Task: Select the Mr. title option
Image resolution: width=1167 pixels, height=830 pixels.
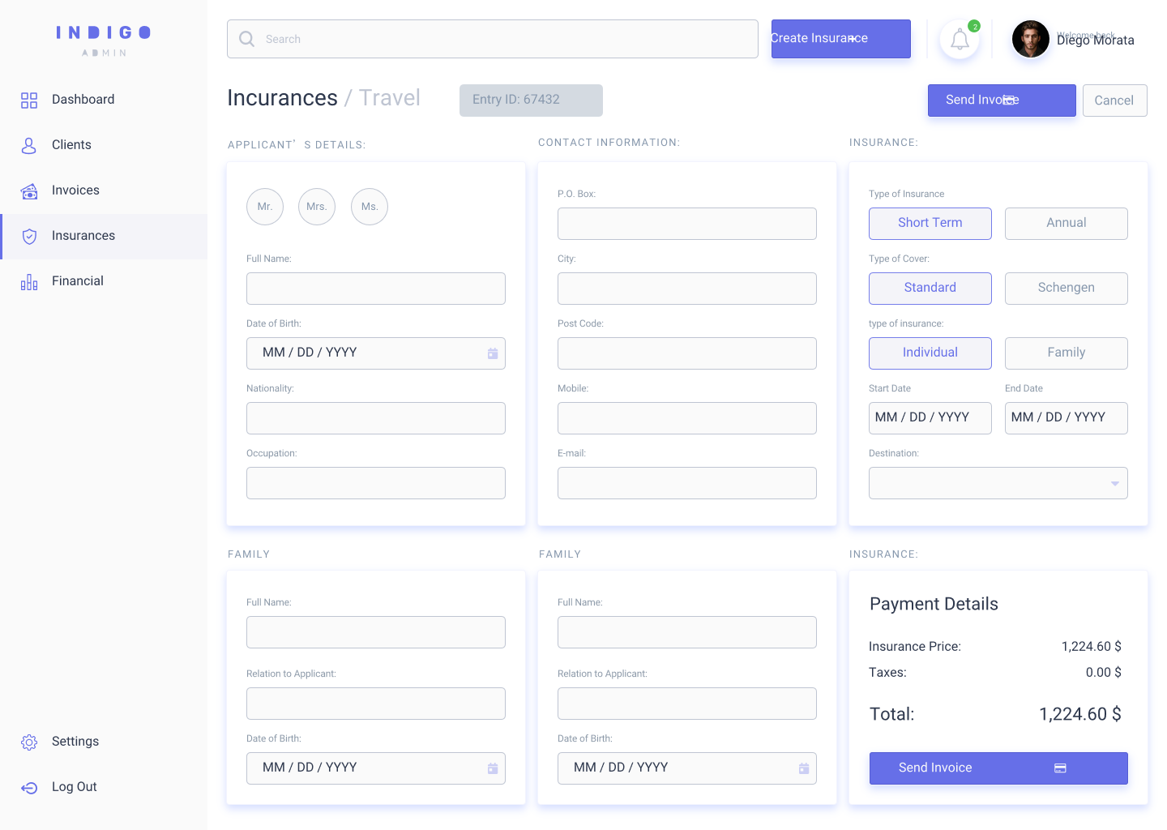Action: point(265,207)
